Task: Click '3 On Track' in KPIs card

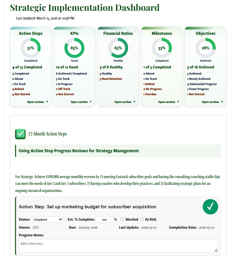Action: [63, 79]
